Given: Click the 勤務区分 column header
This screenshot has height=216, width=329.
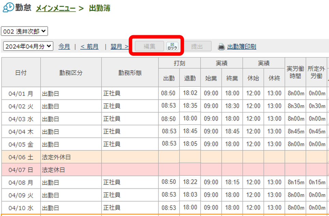Looking at the screenshot, I should [71, 72].
